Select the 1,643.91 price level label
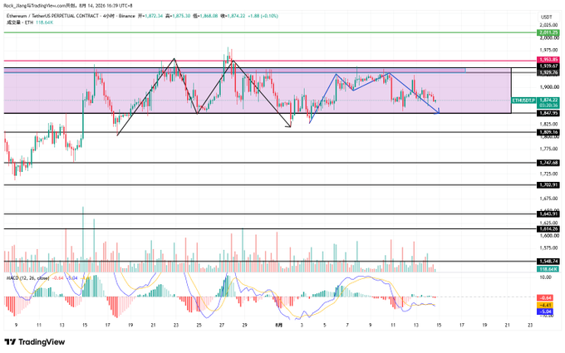This screenshot has height=353, width=565. pyautogui.click(x=548, y=214)
